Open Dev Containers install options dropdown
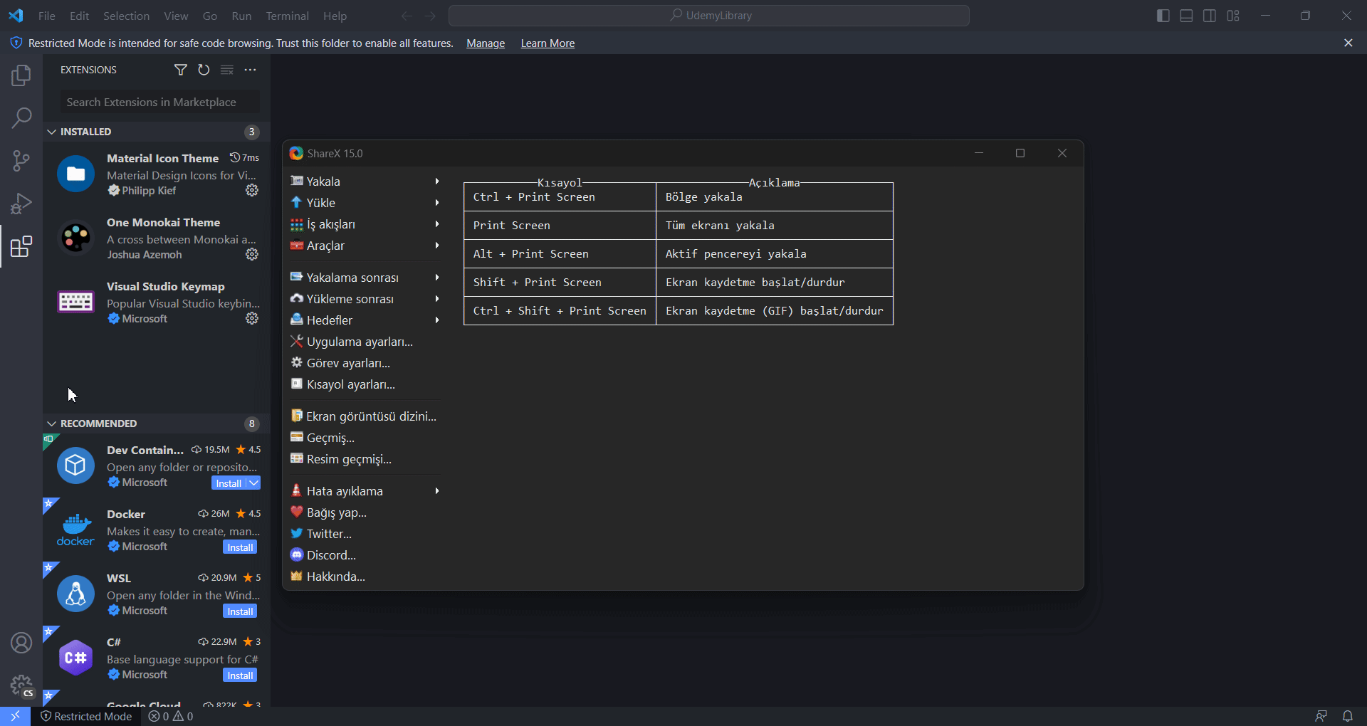The image size is (1367, 726). (253, 483)
